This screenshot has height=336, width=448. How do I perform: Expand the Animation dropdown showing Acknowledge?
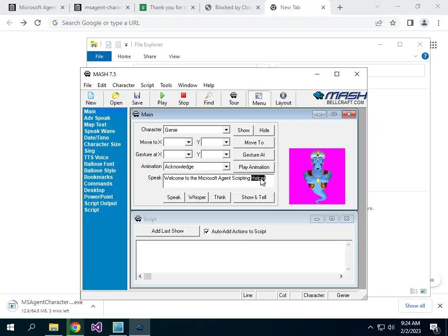(x=226, y=167)
